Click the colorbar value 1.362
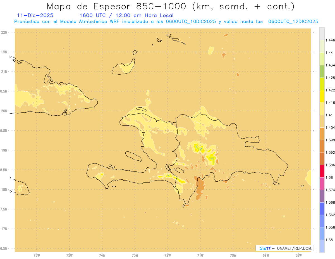This screenshot has width=335, height=259. tap(331, 215)
